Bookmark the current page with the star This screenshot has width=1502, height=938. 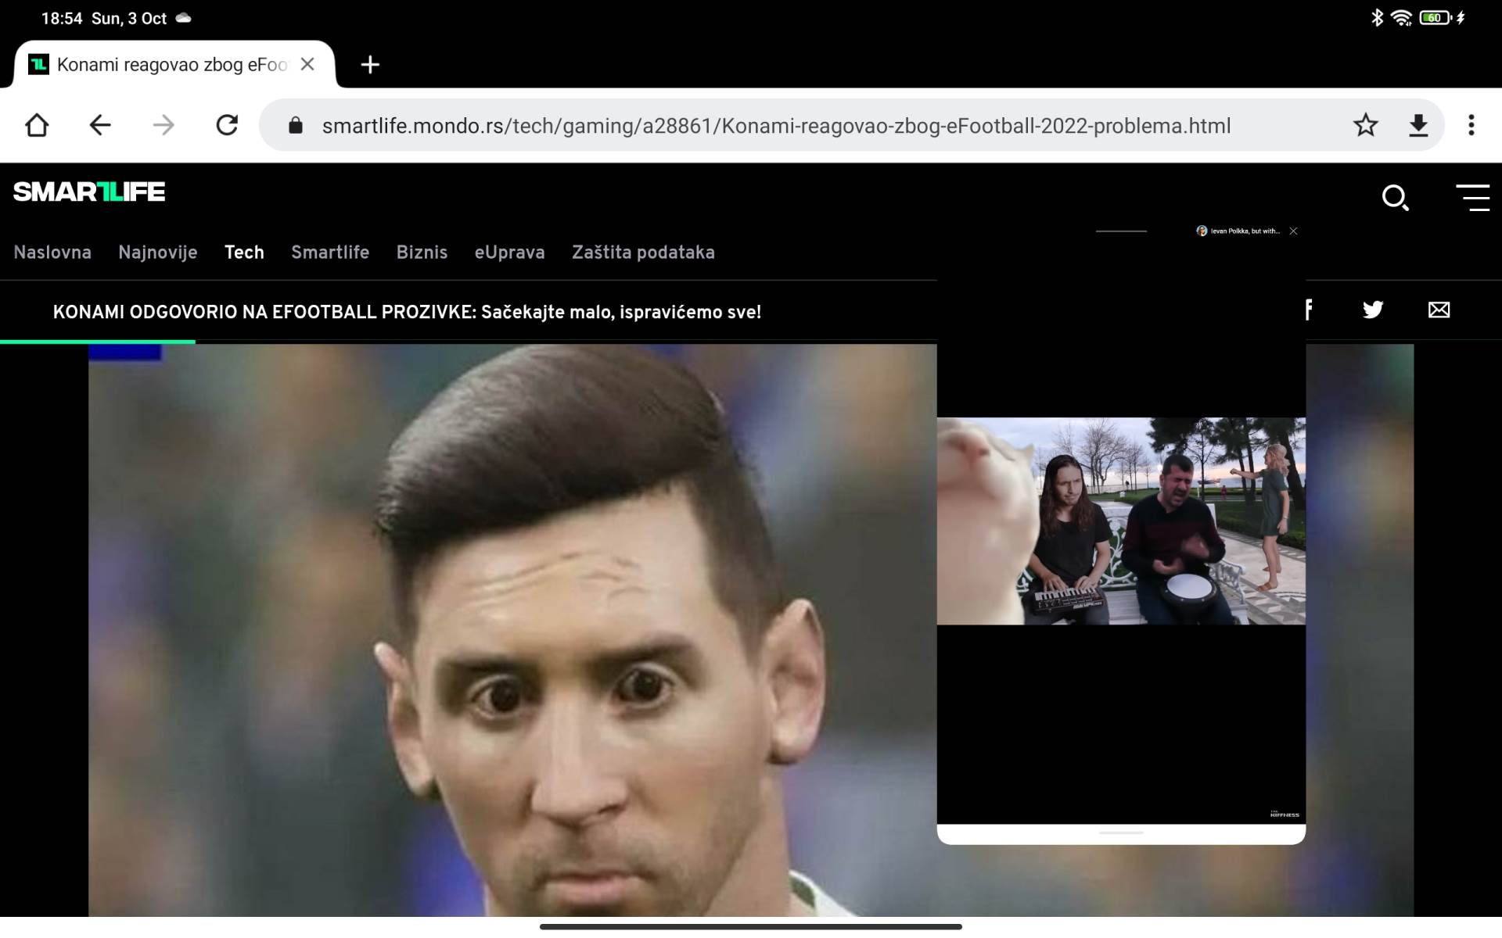tap(1366, 125)
